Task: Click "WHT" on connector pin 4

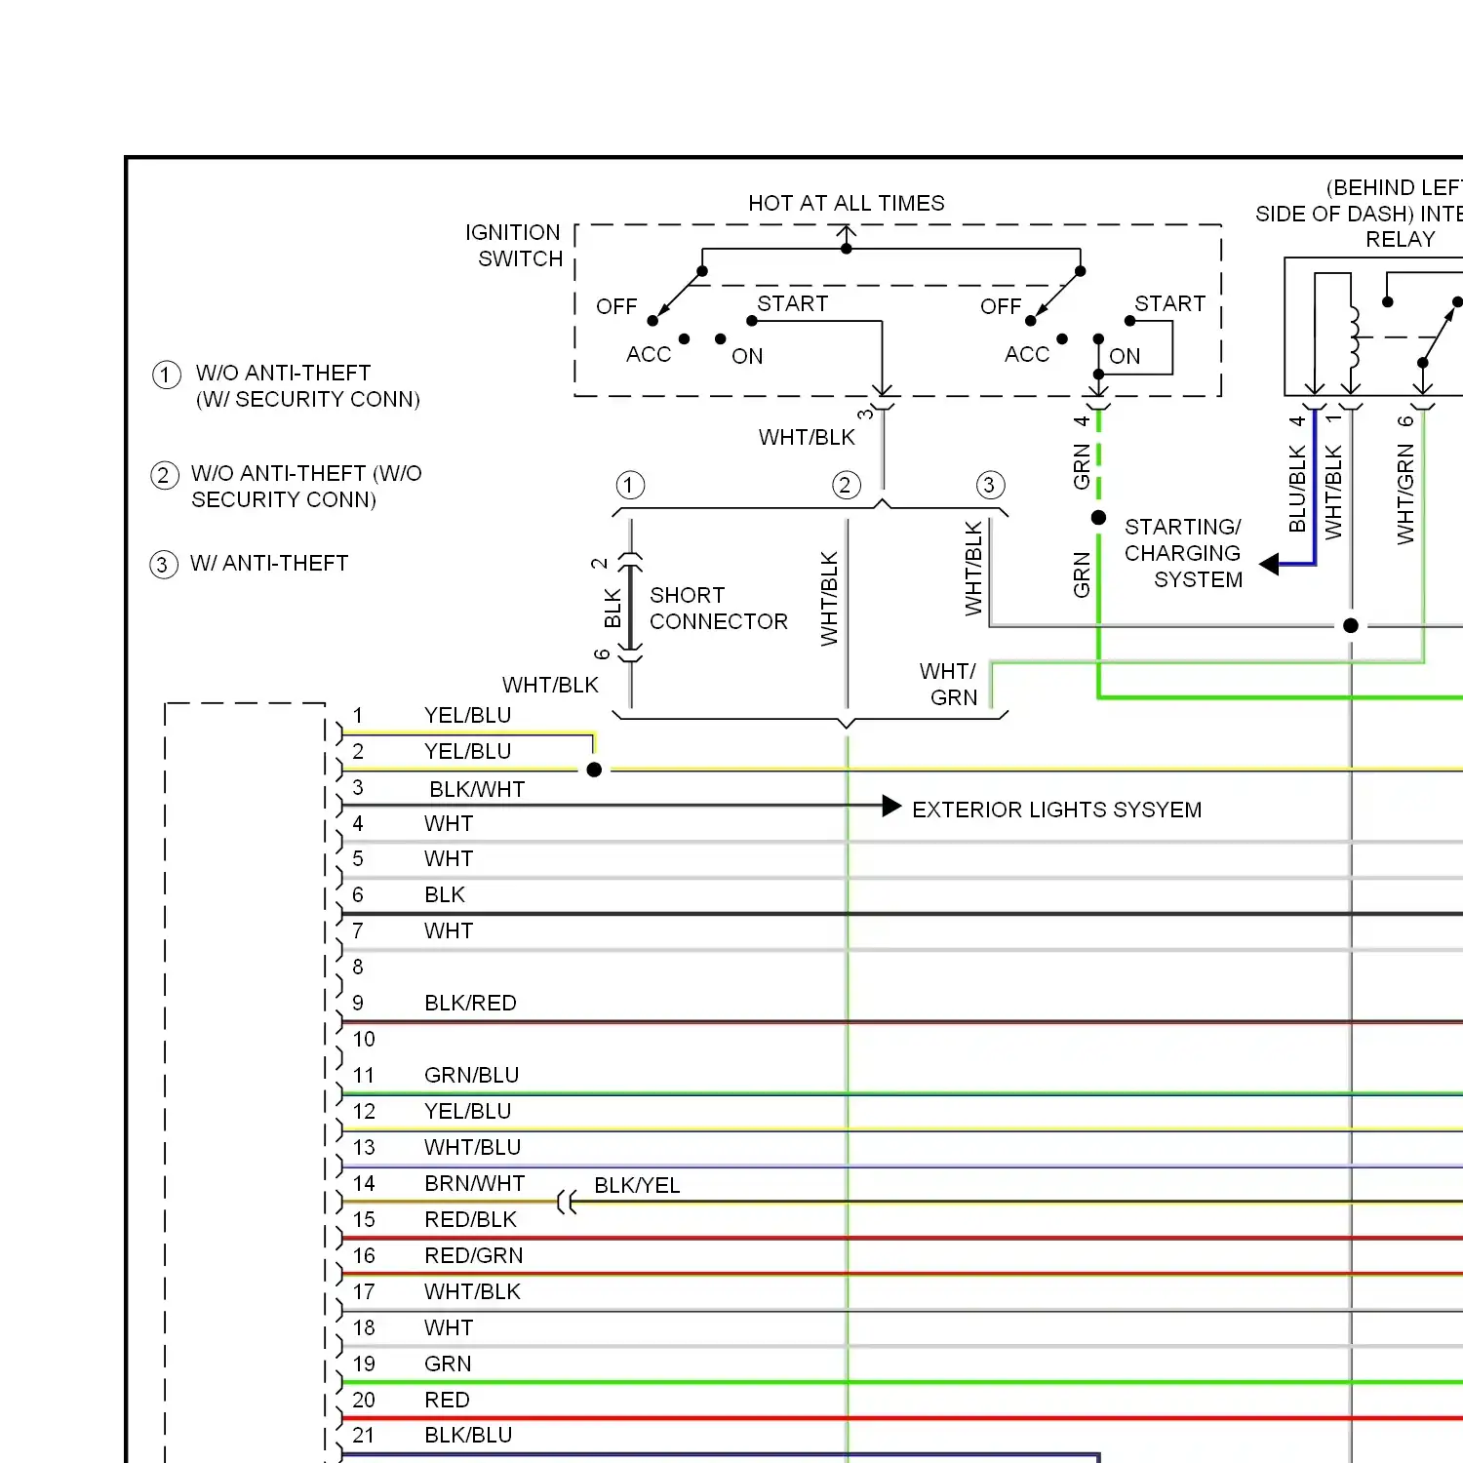Action: [x=449, y=823]
